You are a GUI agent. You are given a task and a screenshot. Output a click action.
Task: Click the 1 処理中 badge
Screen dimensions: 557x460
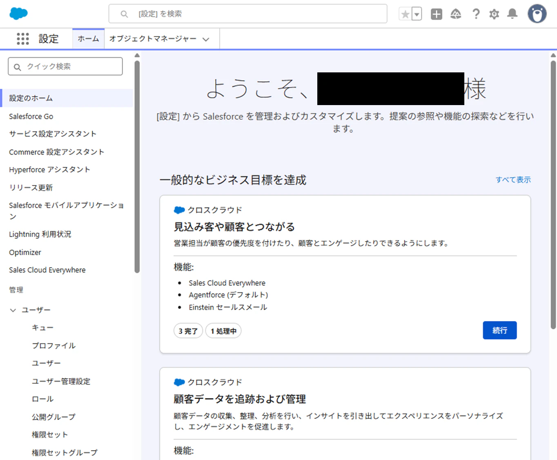pos(223,331)
